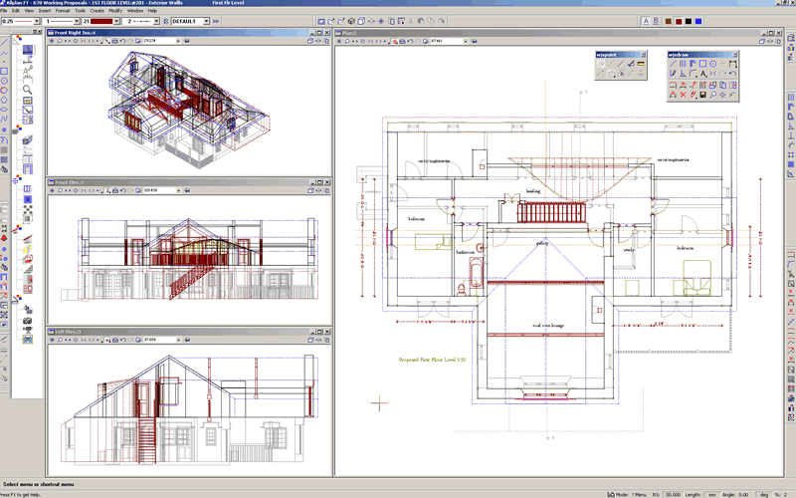Click the 'void over lounge' label on plan

pyautogui.click(x=548, y=326)
